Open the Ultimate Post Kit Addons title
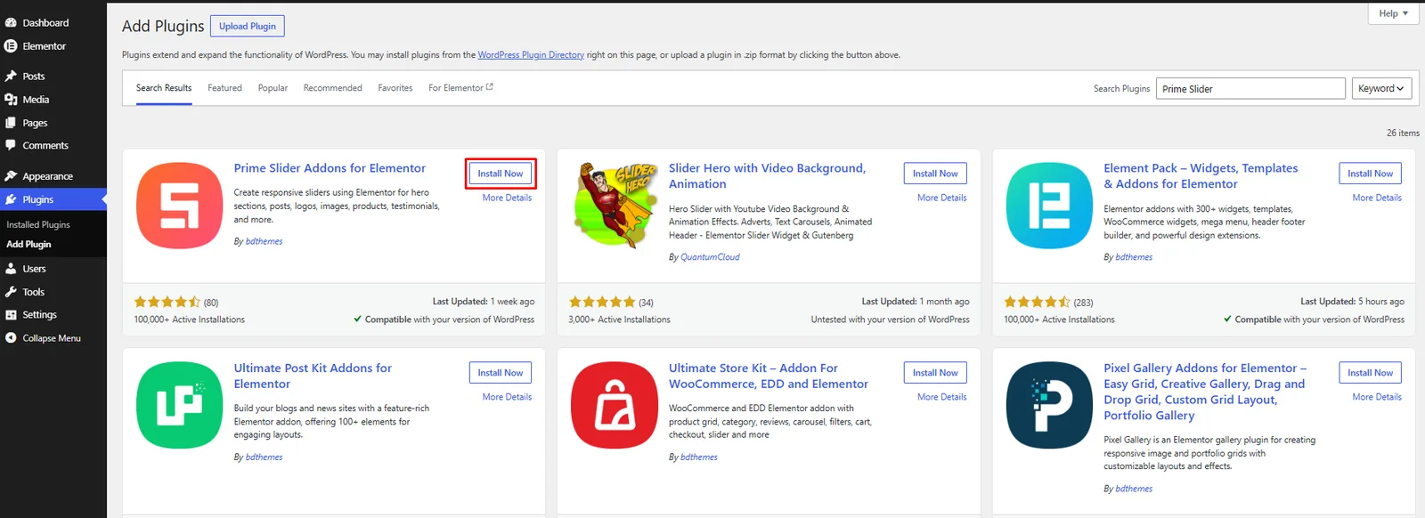1425x518 pixels. point(313,376)
